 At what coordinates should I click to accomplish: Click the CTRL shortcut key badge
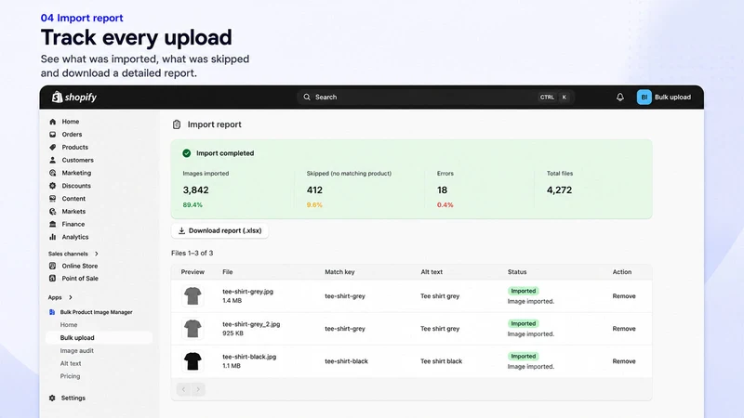coord(547,98)
